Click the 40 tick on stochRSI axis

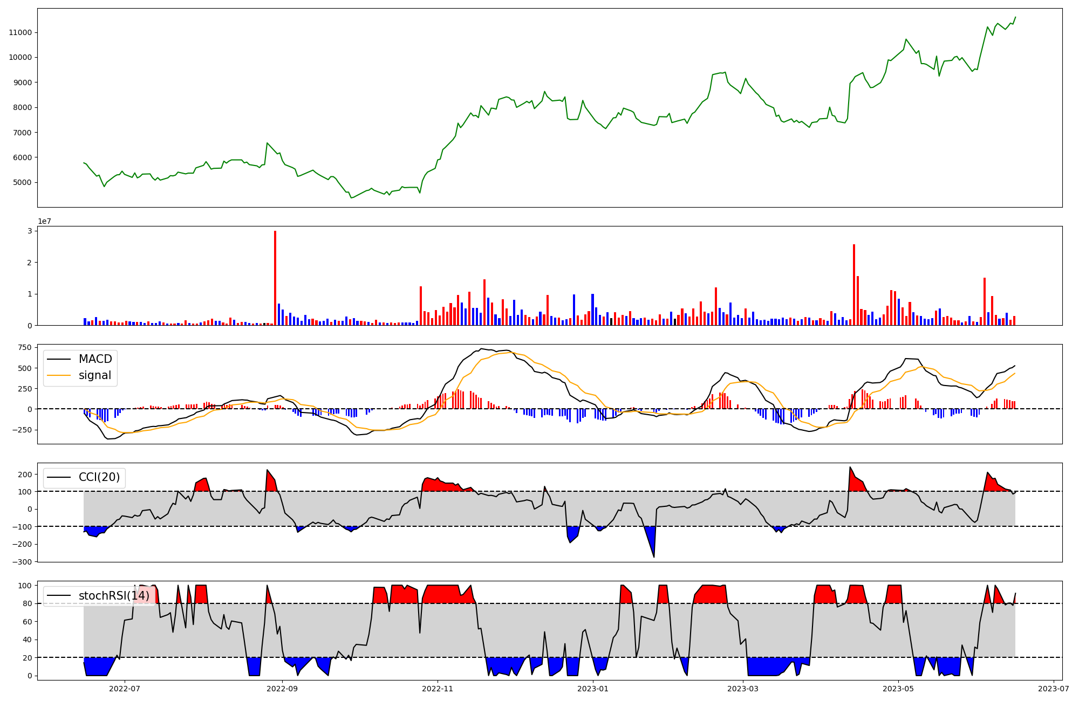coord(28,640)
